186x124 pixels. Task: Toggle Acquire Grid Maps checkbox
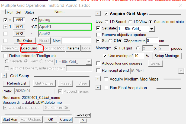[x=106, y=14]
